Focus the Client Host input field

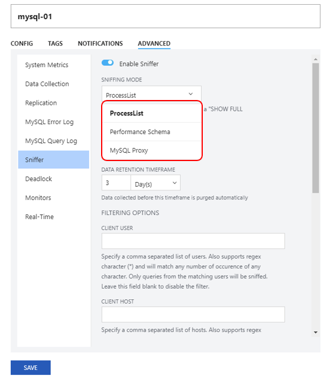click(x=193, y=314)
